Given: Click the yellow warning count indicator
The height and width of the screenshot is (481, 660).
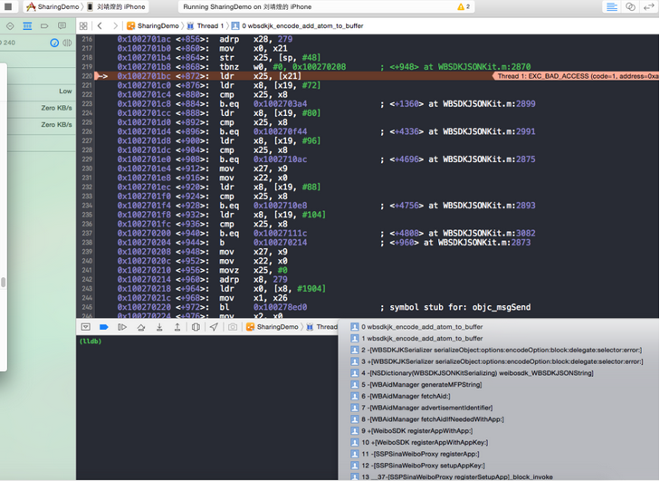Looking at the screenshot, I should (463, 6).
